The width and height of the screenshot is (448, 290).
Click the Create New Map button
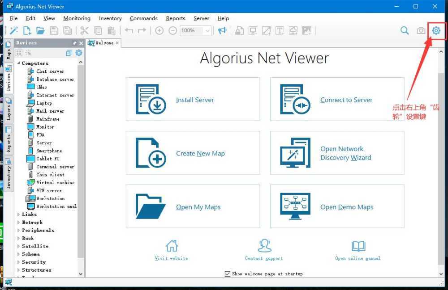(x=193, y=153)
